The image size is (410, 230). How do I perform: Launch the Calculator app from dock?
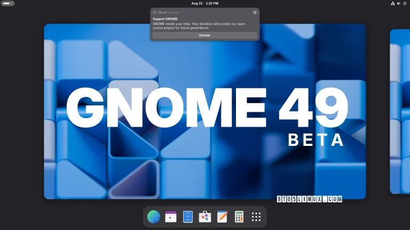pos(239,217)
